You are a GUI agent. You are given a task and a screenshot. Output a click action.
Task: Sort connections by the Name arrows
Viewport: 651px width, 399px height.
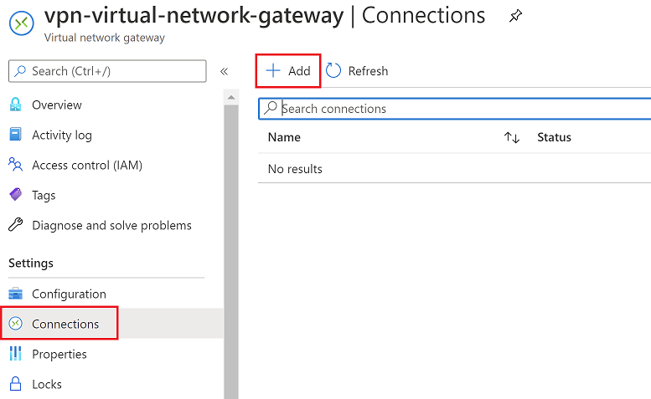click(x=512, y=137)
